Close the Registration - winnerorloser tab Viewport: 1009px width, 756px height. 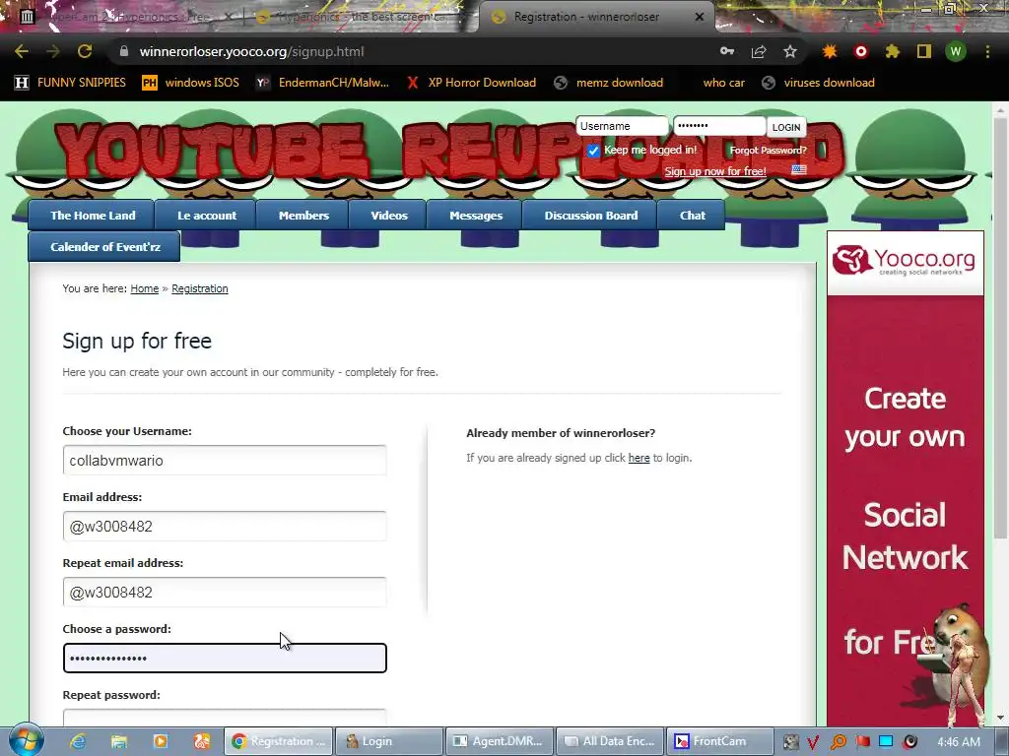(x=700, y=17)
